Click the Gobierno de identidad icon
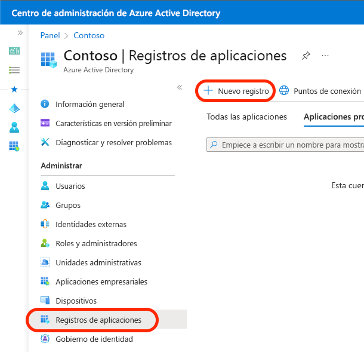364x352 pixels. [x=45, y=338]
